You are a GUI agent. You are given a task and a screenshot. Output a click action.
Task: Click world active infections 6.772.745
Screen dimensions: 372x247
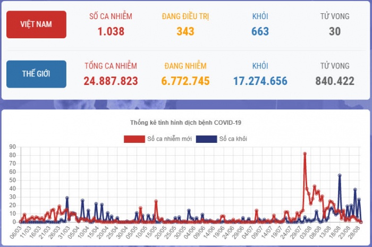185,81
